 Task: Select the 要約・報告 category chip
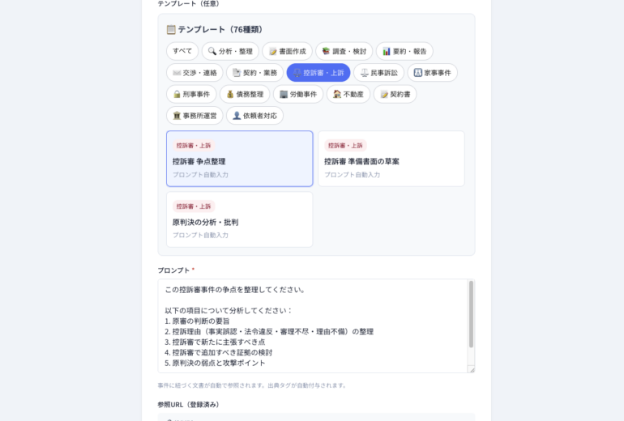(x=404, y=51)
